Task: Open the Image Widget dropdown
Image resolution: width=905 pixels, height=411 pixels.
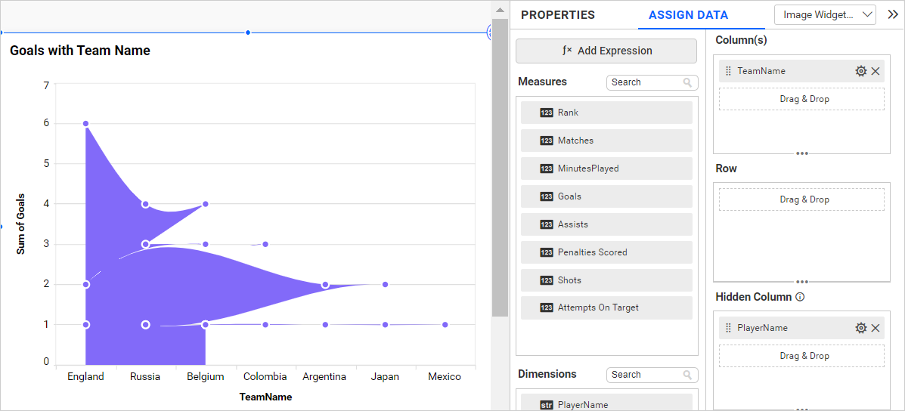Action: pyautogui.click(x=824, y=14)
